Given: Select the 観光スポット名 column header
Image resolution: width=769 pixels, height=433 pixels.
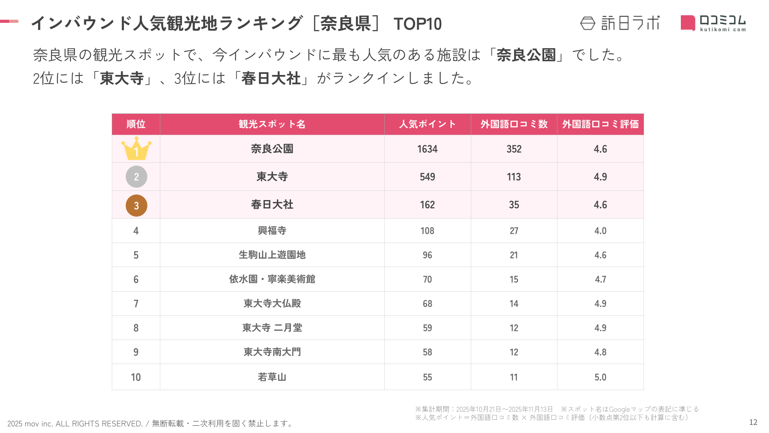Looking at the screenshot, I should tap(272, 124).
